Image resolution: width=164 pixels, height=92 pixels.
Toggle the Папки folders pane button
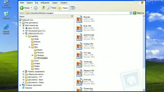tap(63, 8)
